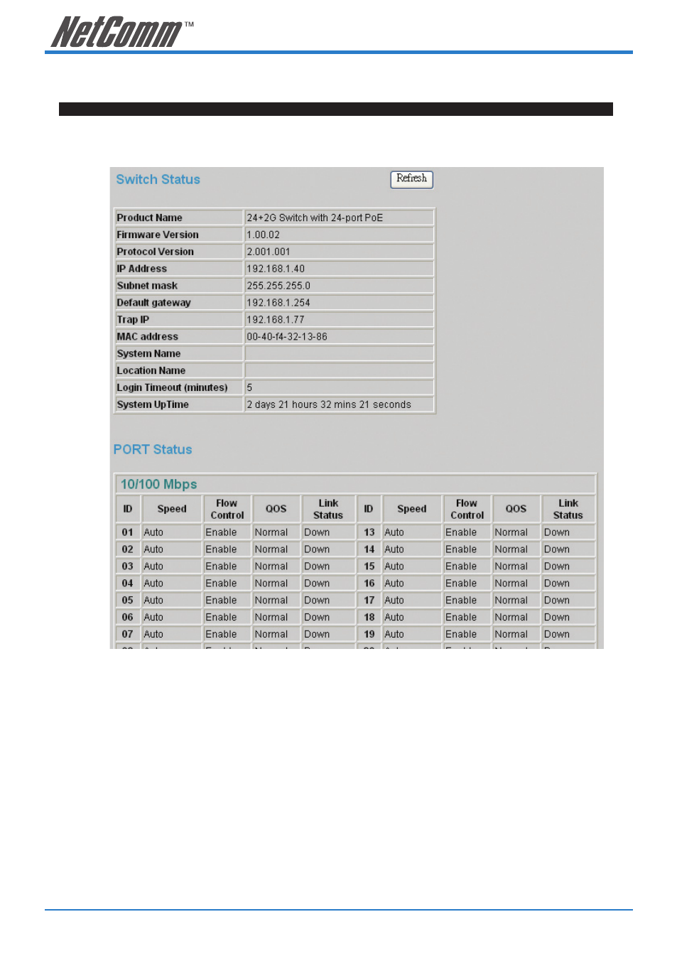Click the QOS value for port 15
The height and width of the screenshot is (961, 677).
(516, 567)
